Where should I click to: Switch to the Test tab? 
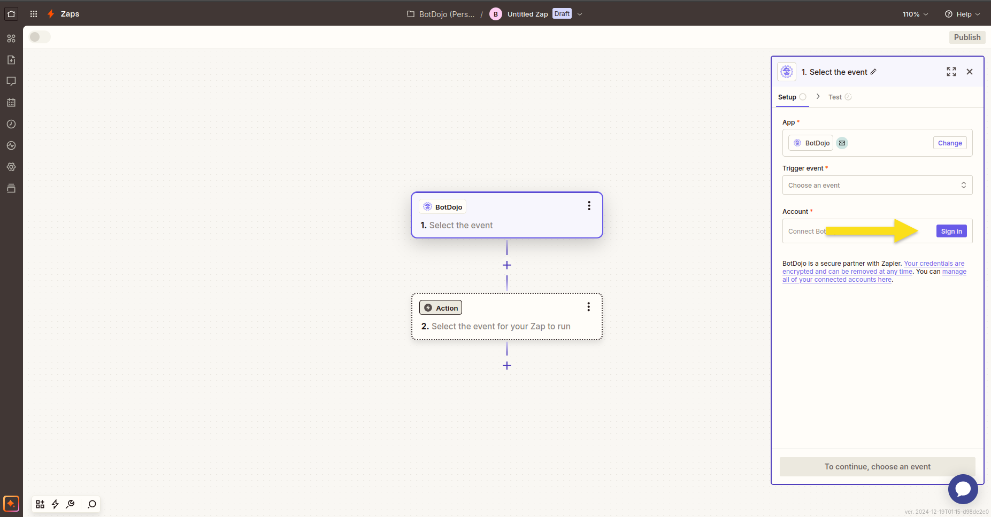pyautogui.click(x=840, y=97)
